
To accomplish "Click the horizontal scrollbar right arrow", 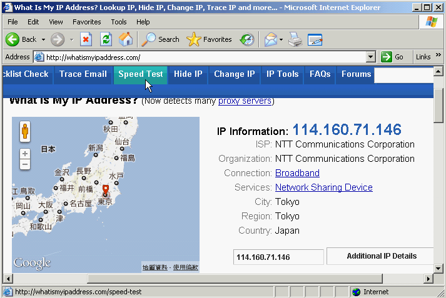I will click(428, 279).
